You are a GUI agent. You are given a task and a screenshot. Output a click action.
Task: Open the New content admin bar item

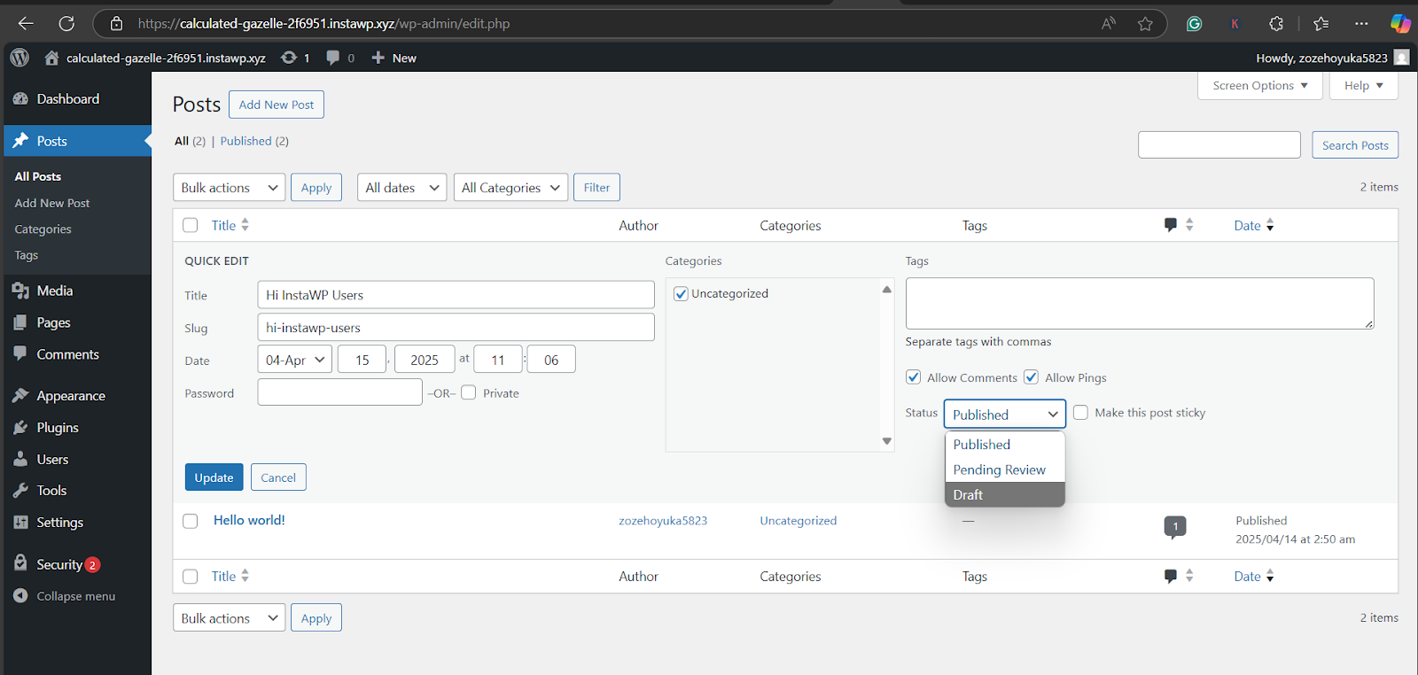coord(393,58)
